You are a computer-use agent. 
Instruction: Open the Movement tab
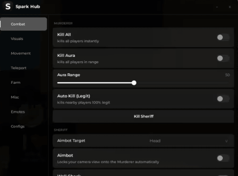(21, 53)
